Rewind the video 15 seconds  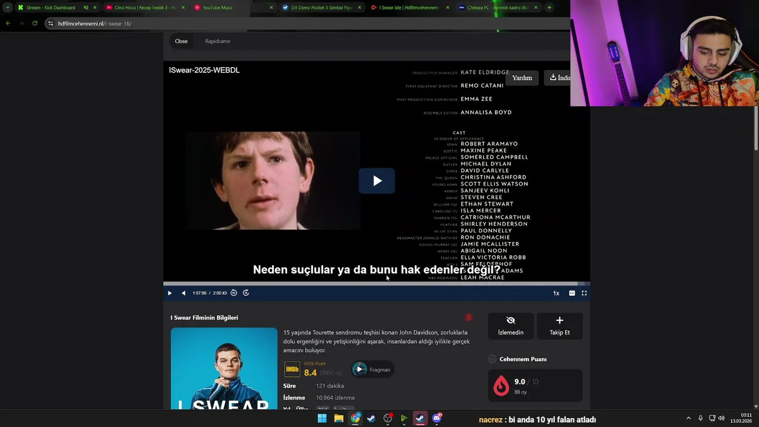click(234, 293)
